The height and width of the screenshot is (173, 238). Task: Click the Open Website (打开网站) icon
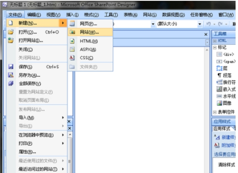click(x=11, y=41)
